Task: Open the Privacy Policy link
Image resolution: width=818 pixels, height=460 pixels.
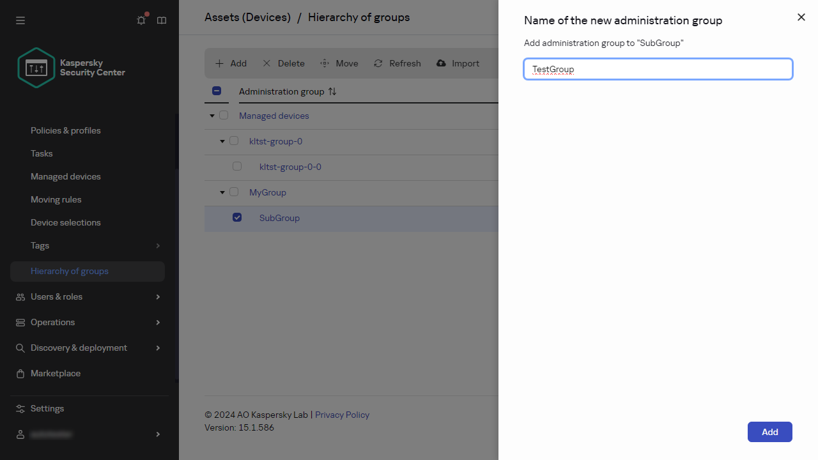Action: pyautogui.click(x=343, y=415)
